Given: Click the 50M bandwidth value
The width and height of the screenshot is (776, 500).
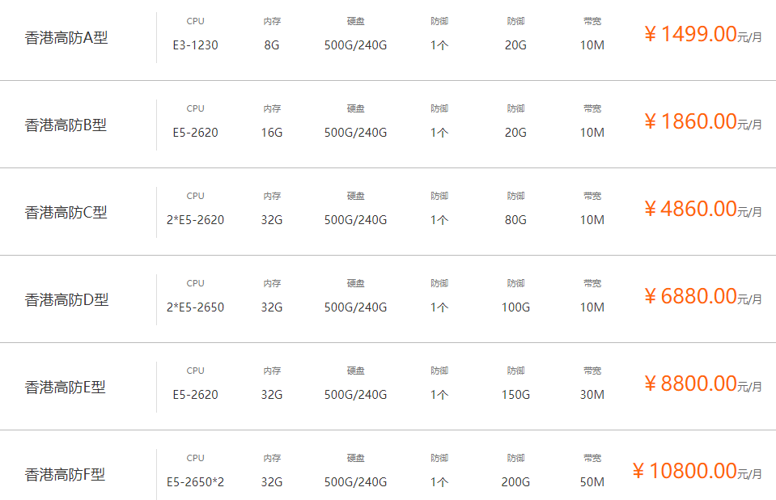Looking at the screenshot, I should tap(592, 482).
